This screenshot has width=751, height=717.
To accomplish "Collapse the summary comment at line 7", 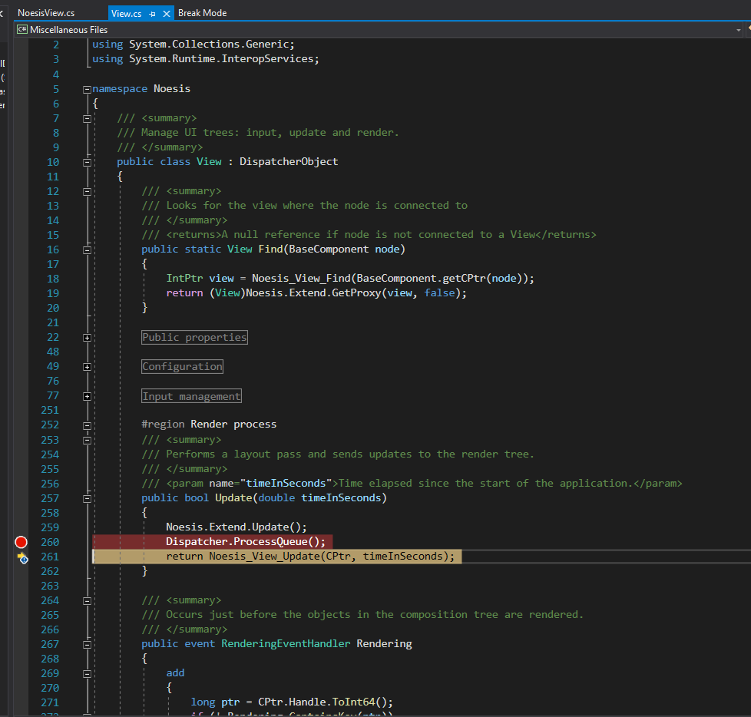I will point(88,119).
